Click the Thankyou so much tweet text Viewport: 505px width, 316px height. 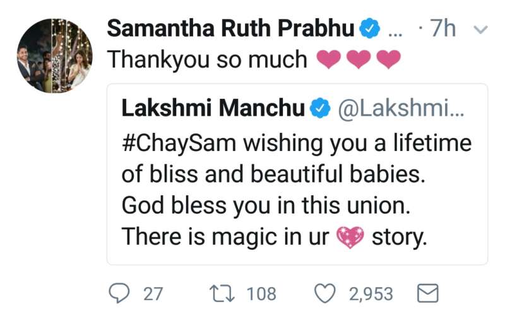[208, 60]
